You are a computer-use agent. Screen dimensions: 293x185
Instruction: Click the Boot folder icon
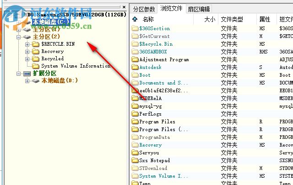(135, 75)
